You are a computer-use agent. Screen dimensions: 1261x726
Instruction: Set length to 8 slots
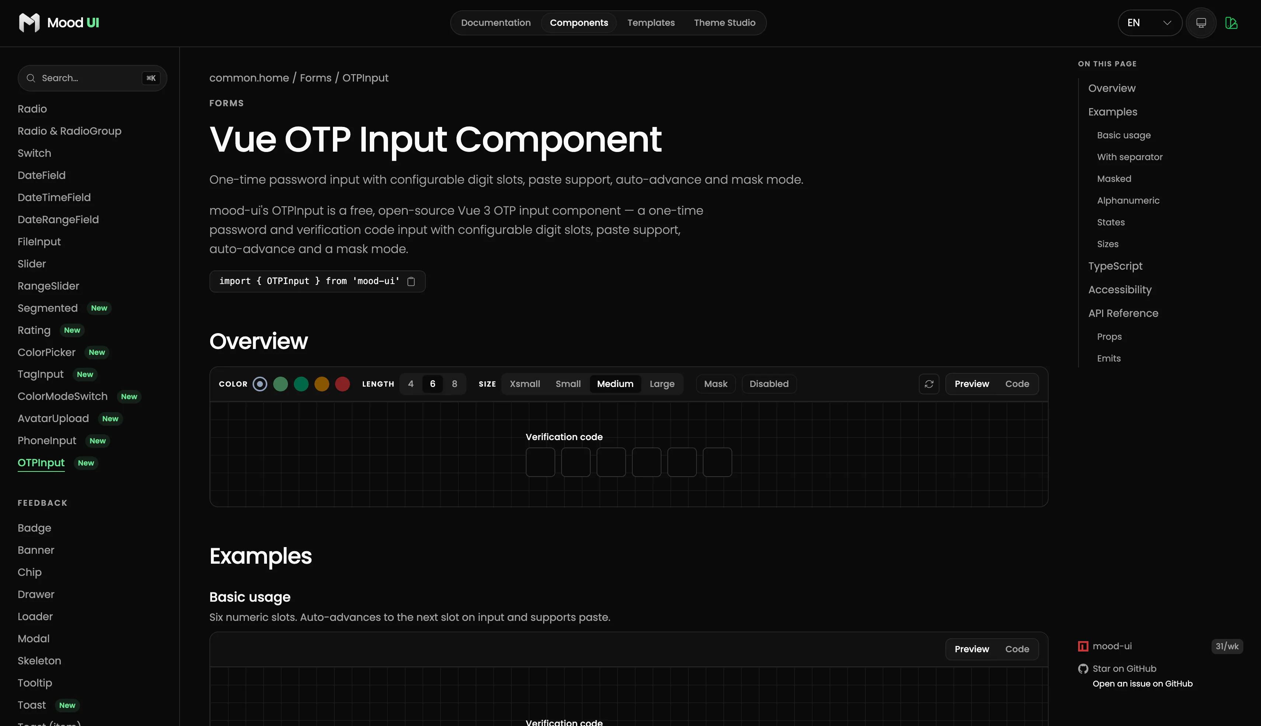(x=454, y=384)
